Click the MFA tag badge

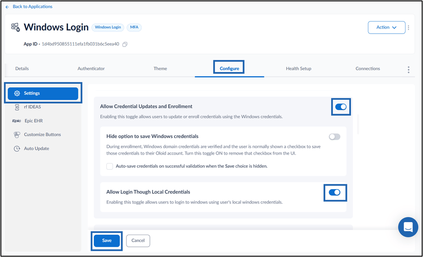pos(134,27)
